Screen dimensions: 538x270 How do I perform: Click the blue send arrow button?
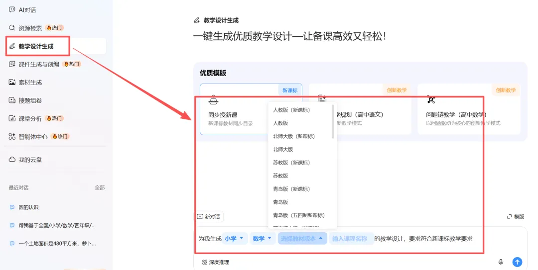517,262
